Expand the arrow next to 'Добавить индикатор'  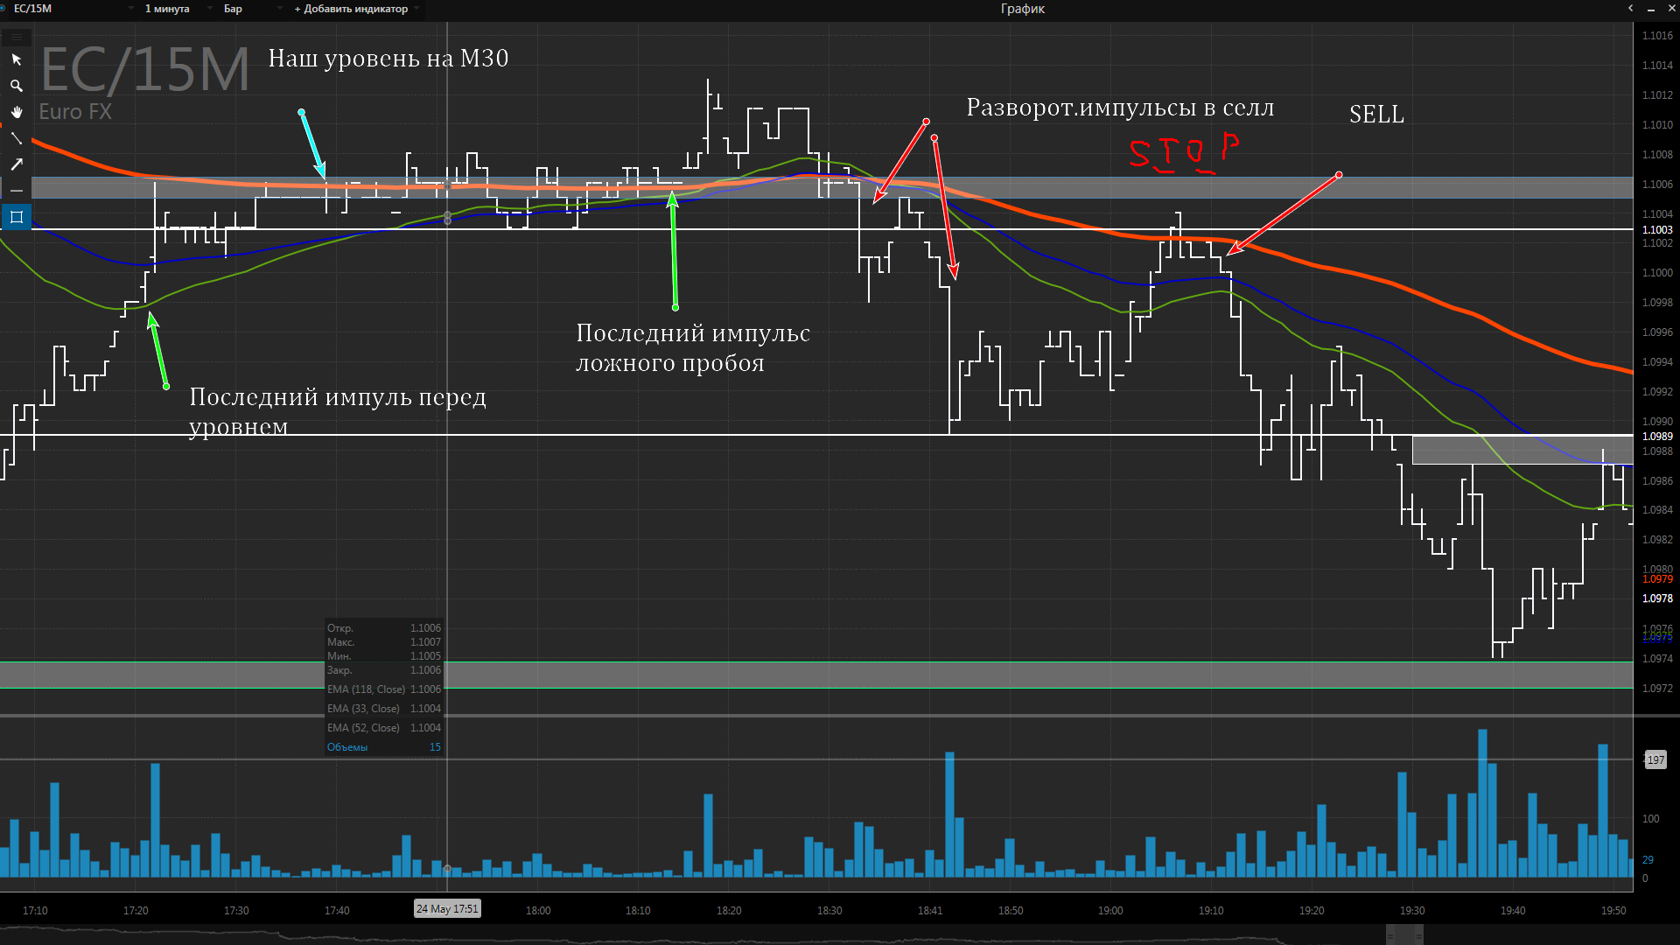tap(416, 9)
